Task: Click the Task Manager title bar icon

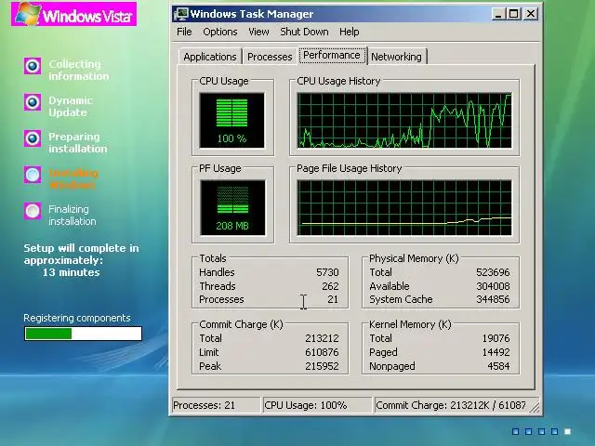Action: click(180, 14)
